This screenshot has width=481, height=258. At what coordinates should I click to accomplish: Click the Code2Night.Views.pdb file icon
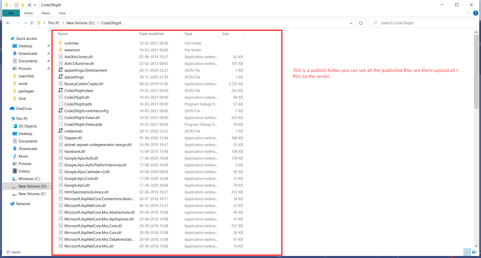60,124
